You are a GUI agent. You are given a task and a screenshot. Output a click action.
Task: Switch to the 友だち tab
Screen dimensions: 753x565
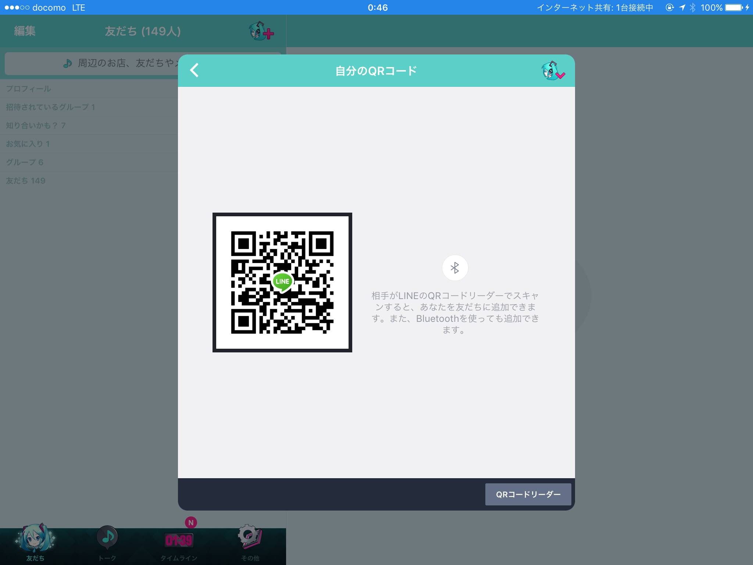35,543
